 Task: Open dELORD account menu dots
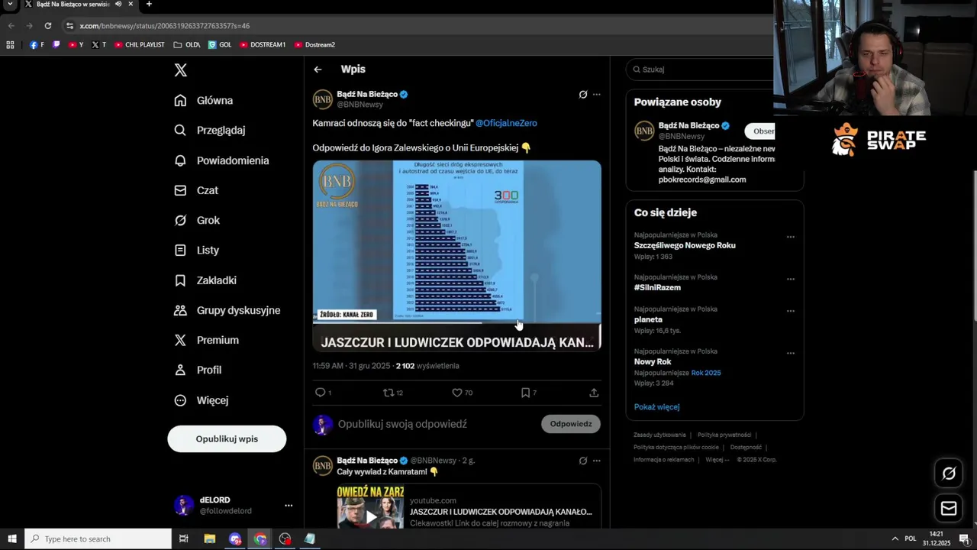point(289,505)
